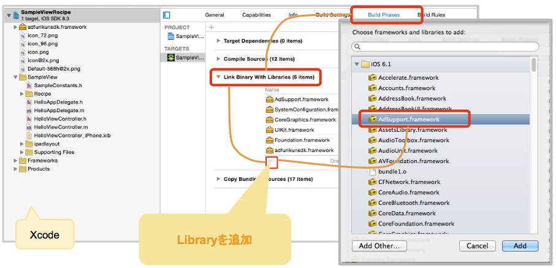Select Default-568h@2x.png file icon
This screenshot has width=556, height=268.
(23, 69)
